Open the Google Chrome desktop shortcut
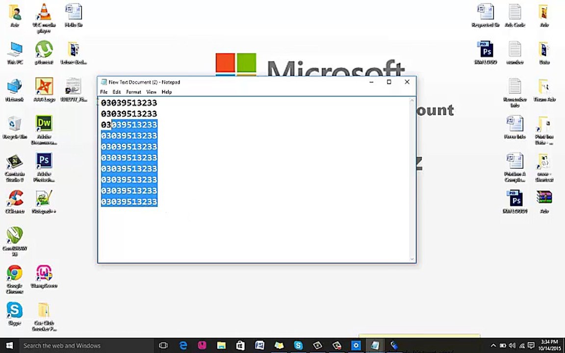This screenshot has width=565, height=353. 15,279
